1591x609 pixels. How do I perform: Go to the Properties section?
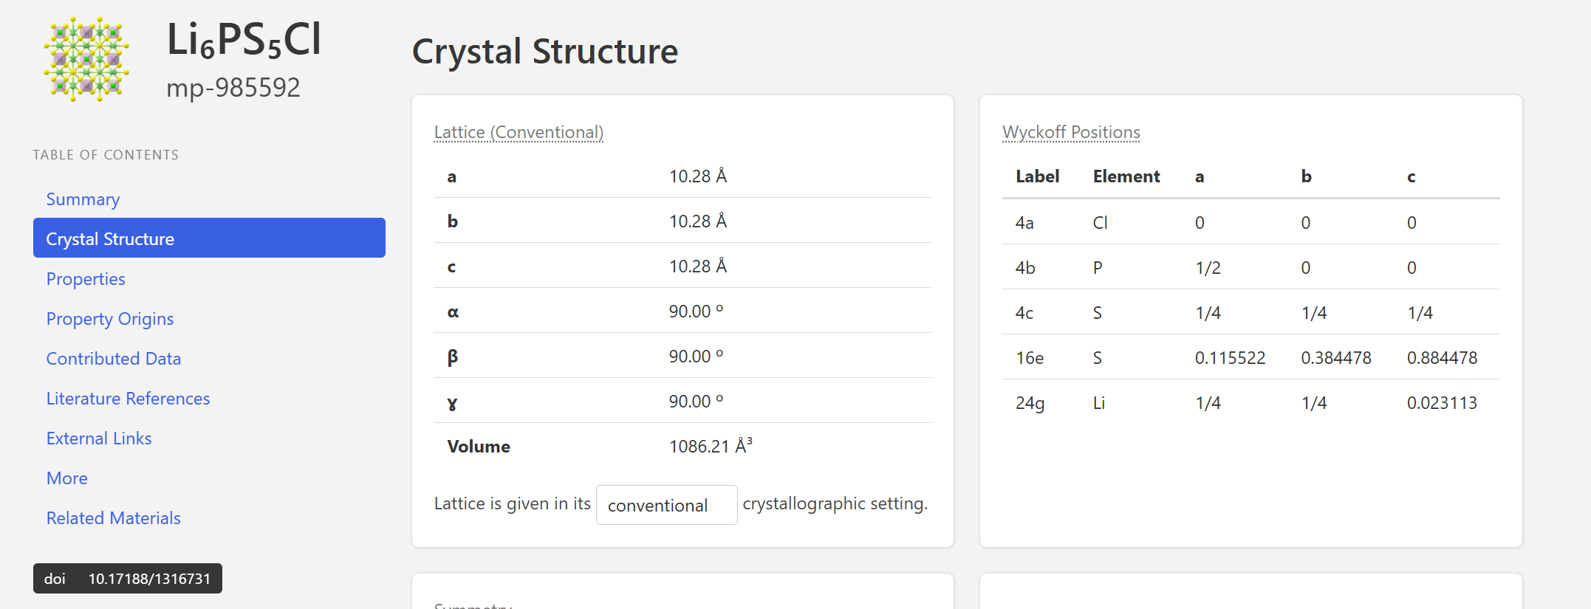86,279
